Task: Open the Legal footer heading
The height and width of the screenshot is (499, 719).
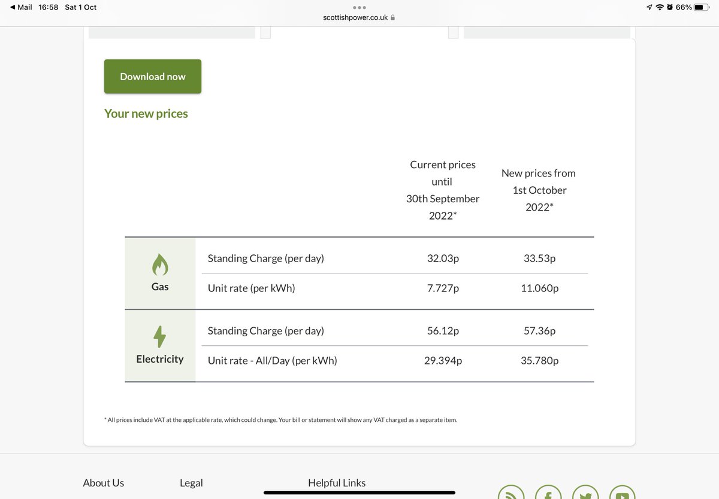Action: pyautogui.click(x=191, y=483)
